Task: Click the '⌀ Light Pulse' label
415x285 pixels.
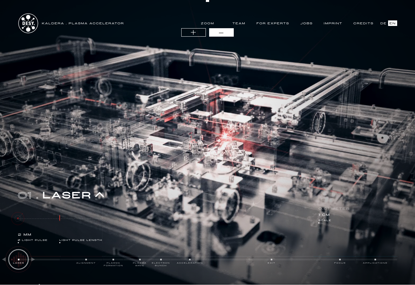Action: [x=33, y=240]
